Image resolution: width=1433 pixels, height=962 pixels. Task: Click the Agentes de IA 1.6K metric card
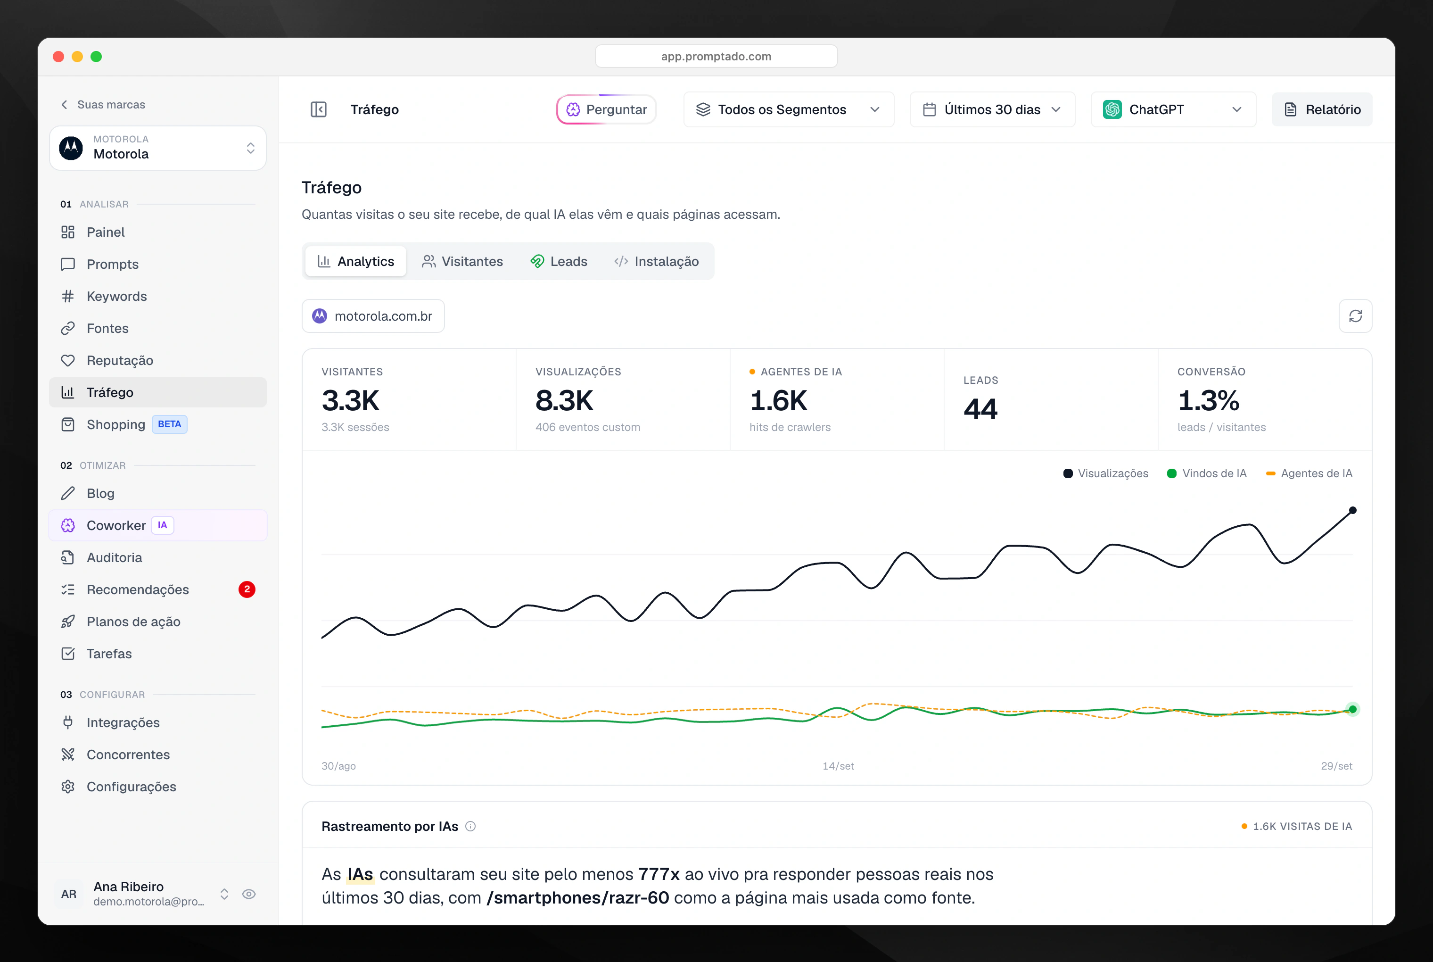click(x=837, y=399)
